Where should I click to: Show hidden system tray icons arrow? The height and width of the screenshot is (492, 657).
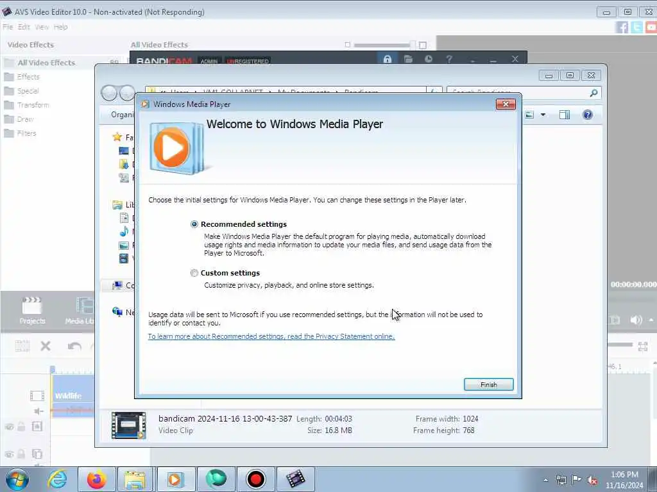coord(545,480)
